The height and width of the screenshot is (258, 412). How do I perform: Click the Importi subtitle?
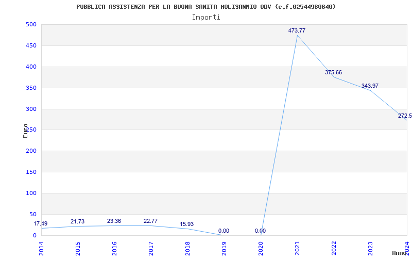(206, 18)
